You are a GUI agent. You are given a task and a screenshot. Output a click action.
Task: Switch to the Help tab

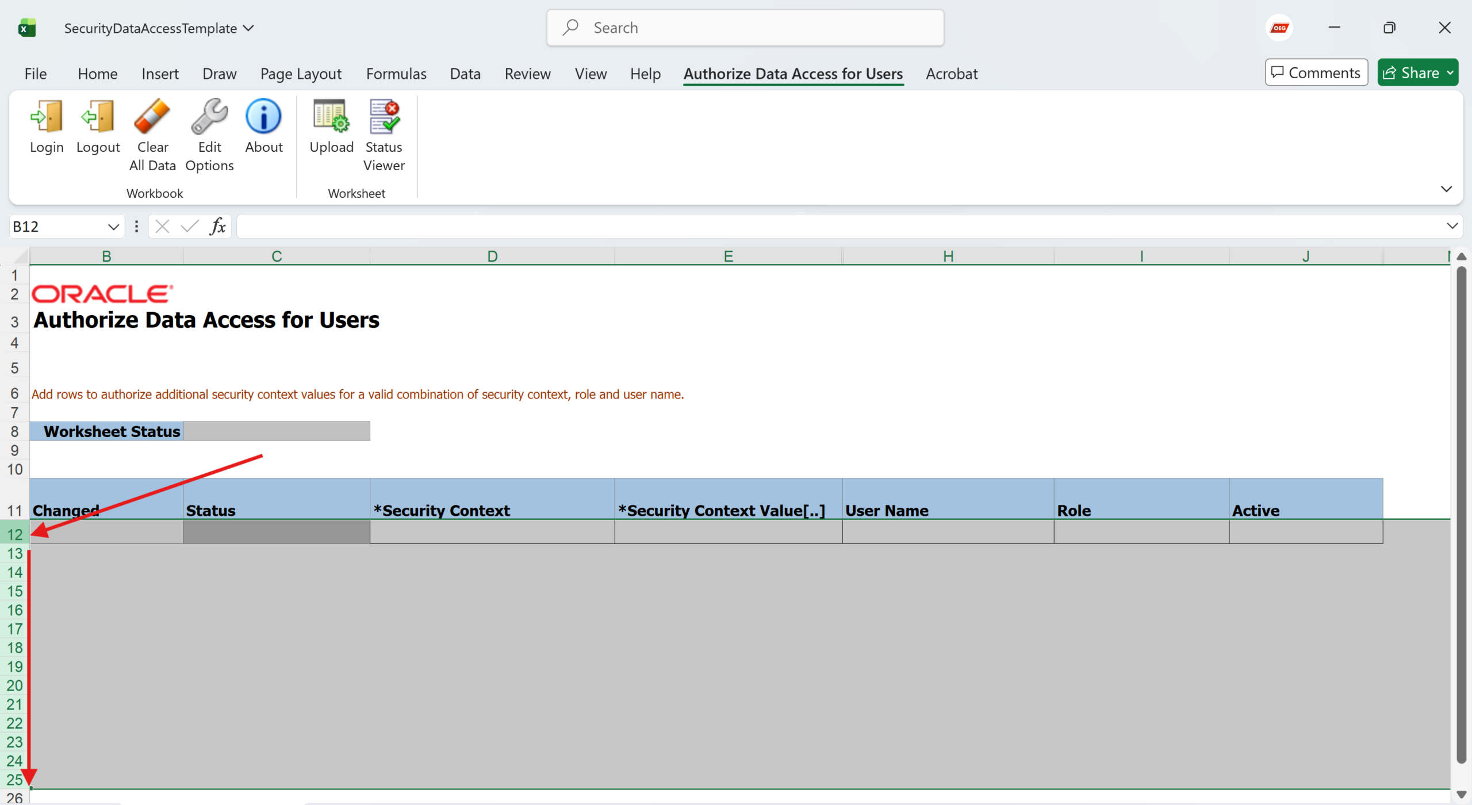[645, 74]
